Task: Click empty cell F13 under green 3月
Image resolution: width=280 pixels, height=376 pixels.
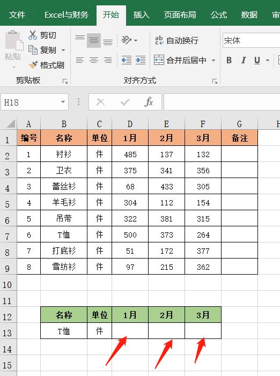Action: coord(203,331)
